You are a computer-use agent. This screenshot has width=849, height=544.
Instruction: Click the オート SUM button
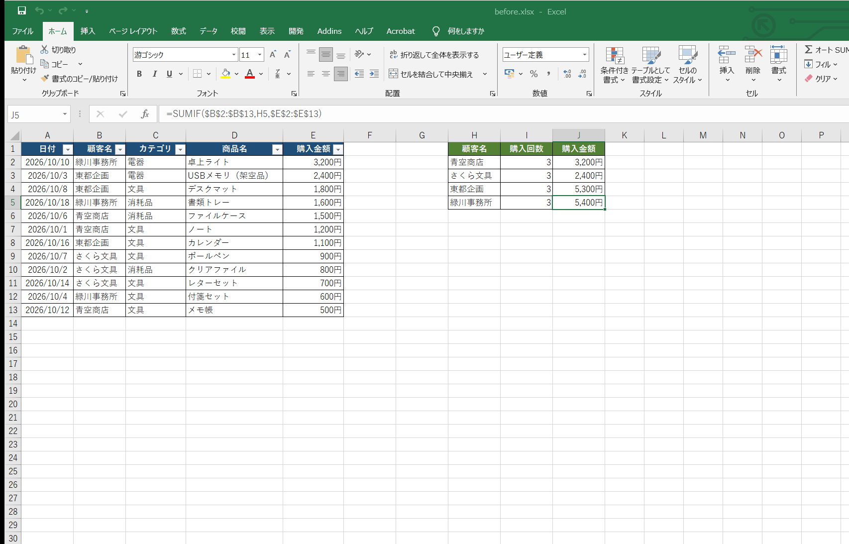point(826,50)
